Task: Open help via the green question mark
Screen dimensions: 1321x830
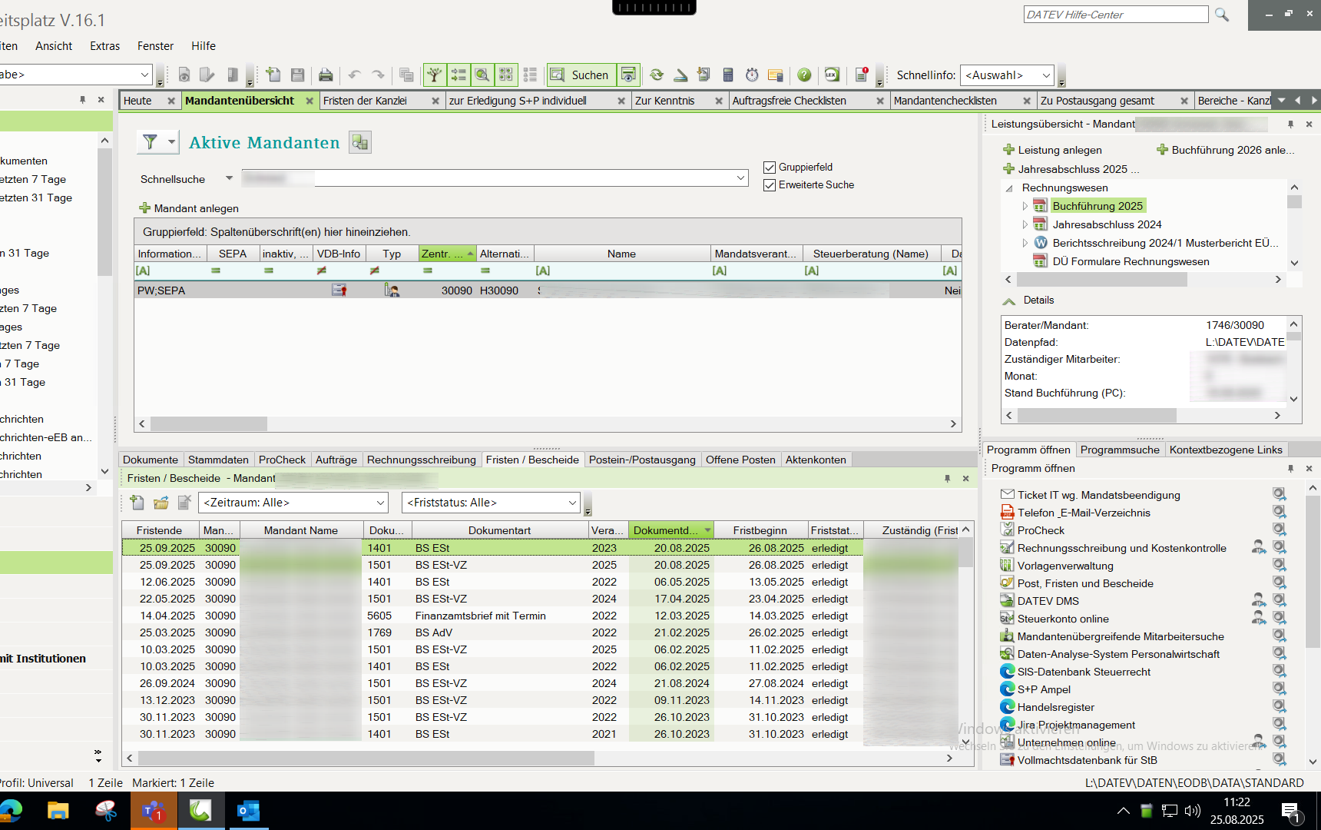Action: [804, 75]
